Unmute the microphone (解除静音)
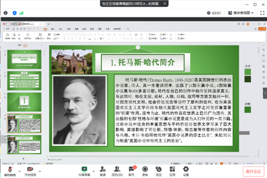This screenshot has width=267, height=178. coord(10,171)
